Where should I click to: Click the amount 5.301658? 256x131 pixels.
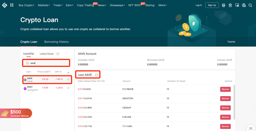coord(126,117)
